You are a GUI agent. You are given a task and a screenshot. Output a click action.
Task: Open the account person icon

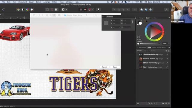pos(166,10)
